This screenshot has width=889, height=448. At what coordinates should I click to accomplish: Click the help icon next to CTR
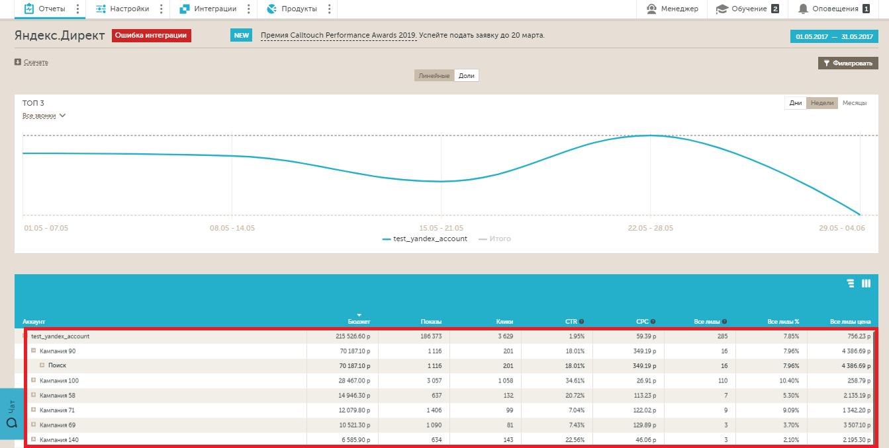(581, 322)
